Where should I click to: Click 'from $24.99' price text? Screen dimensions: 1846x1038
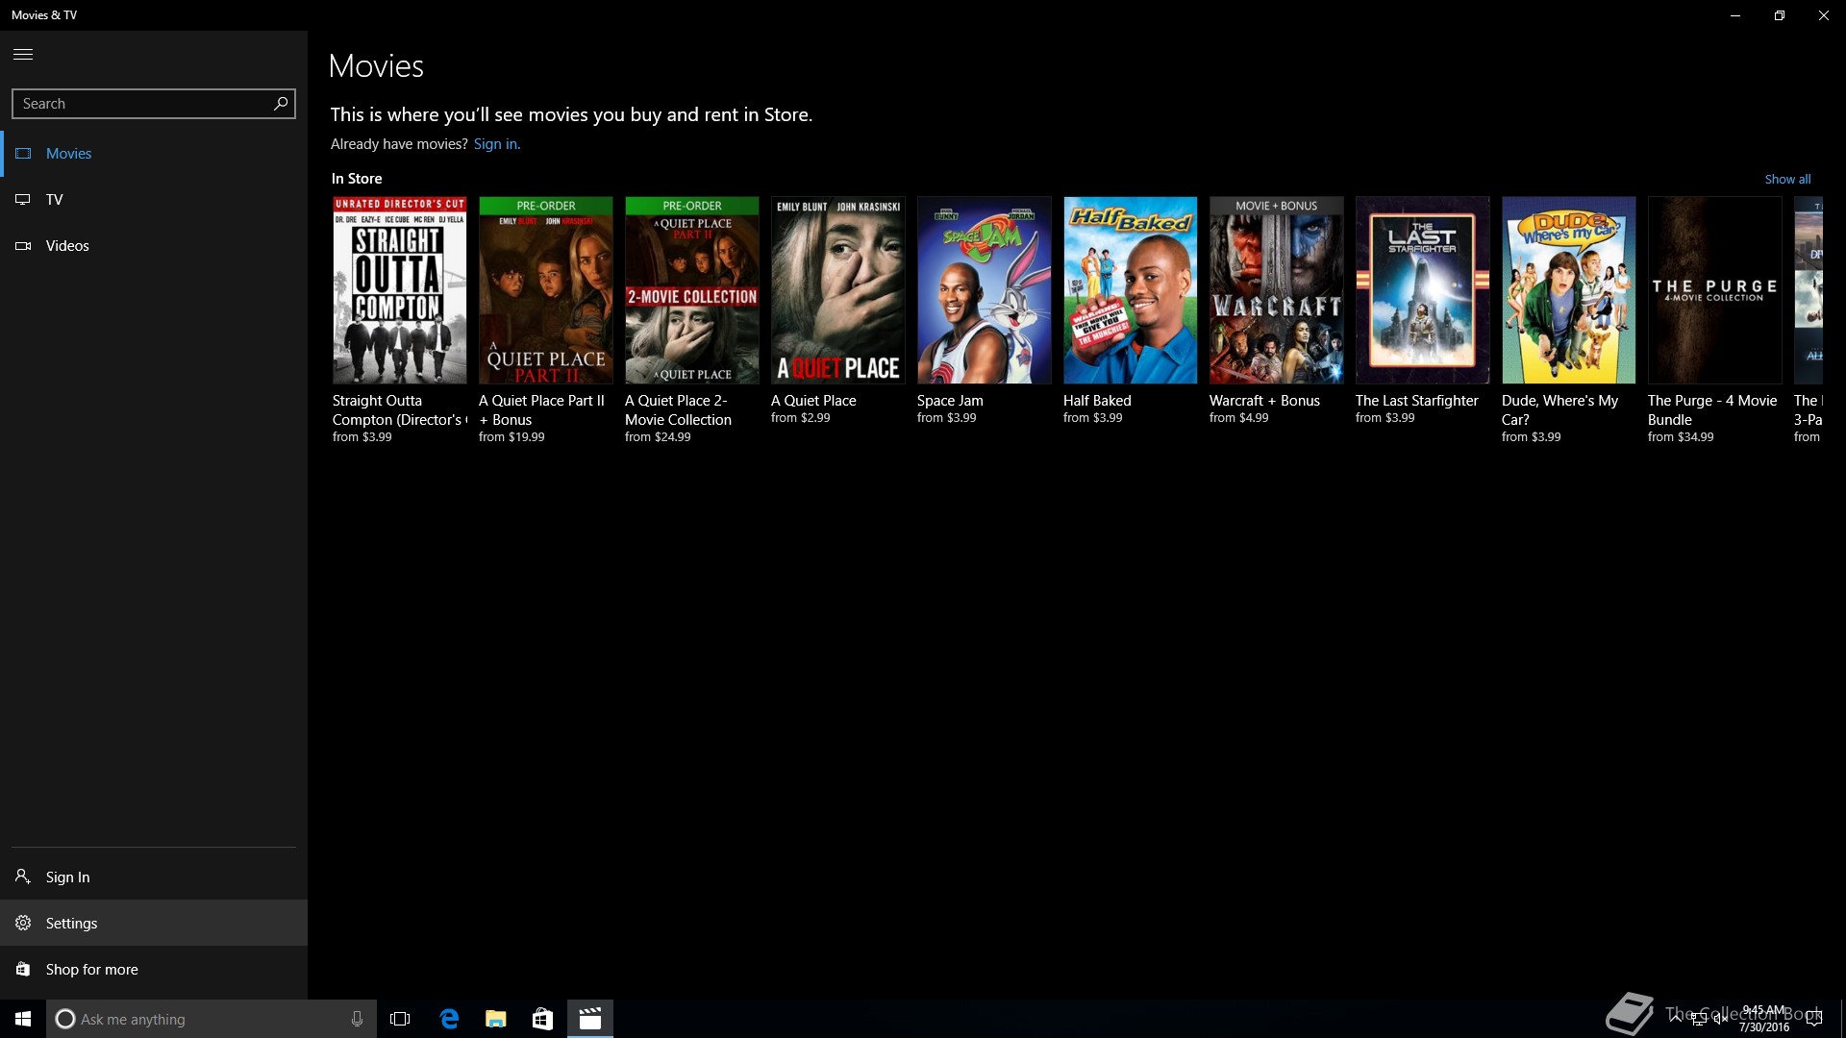[x=658, y=437]
